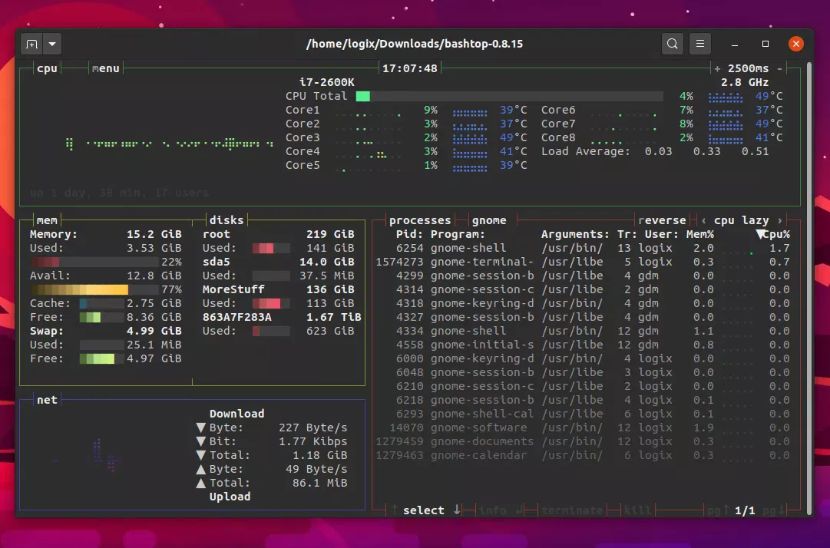Open the bashtop menu
This screenshot has height=548, width=830.
pos(105,68)
